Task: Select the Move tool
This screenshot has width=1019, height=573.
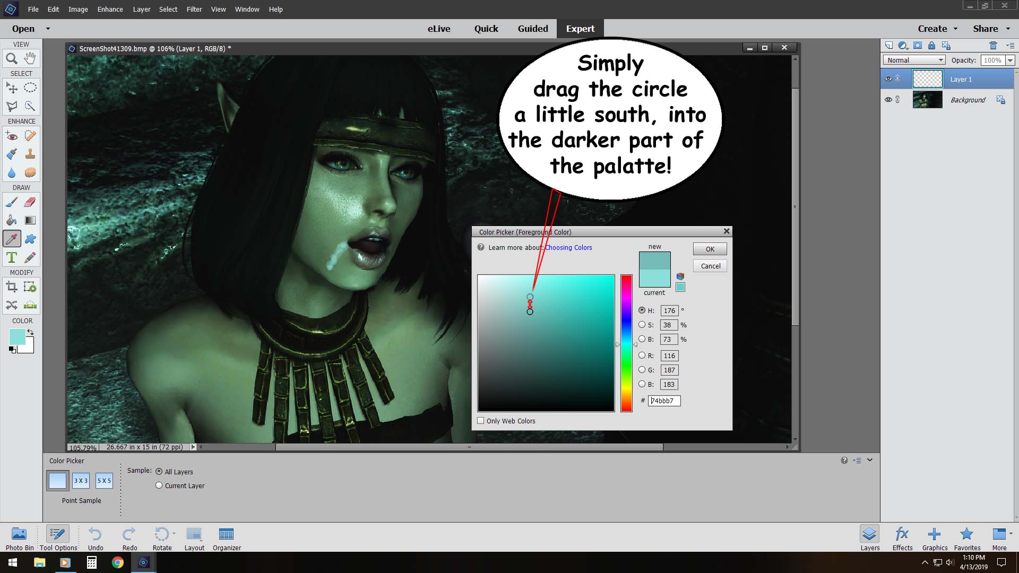Action: click(x=12, y=88)
